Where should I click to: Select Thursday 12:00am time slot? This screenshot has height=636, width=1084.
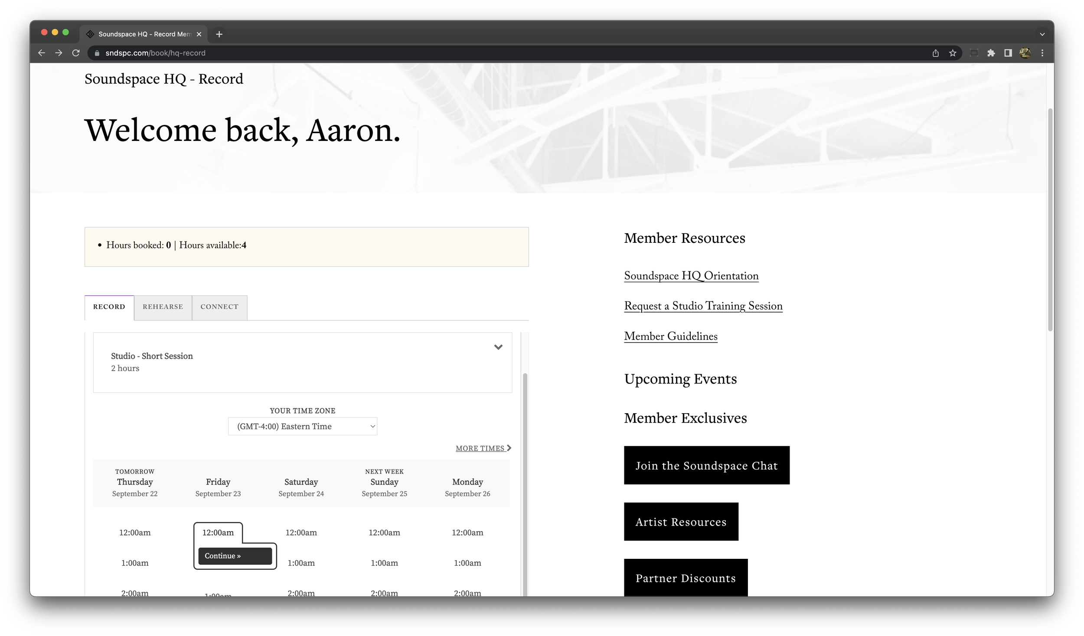[x=135, y=533]
